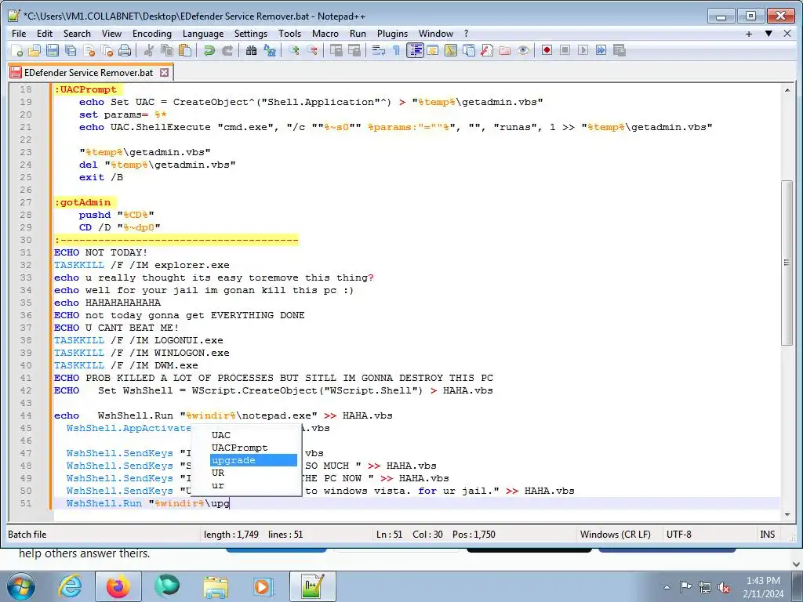Image resolution: width=803 pixels, height=602 pixels.
Task: Open the Encoding menu
Action: (152, 33)
